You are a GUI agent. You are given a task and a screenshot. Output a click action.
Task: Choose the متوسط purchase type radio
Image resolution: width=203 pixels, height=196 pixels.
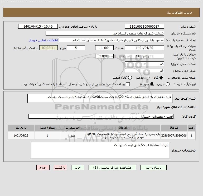point(152,84)
